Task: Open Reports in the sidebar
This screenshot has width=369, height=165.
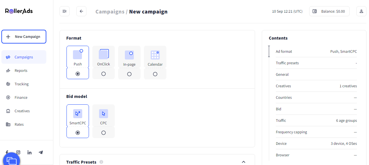Action: [x=21, y=71]
